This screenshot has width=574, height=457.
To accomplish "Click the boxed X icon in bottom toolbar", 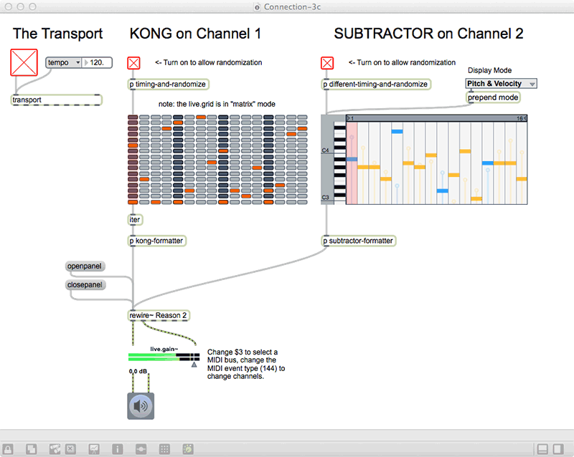I will [x=70, y=449].
